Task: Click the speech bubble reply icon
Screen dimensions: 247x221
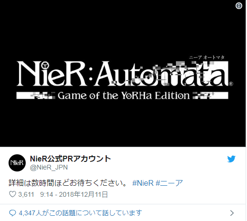Action: (12, 213)
